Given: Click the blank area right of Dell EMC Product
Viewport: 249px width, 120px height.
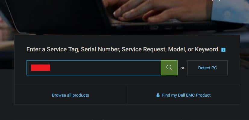Looking at the screenshot, I should click(x=225, y=95).
